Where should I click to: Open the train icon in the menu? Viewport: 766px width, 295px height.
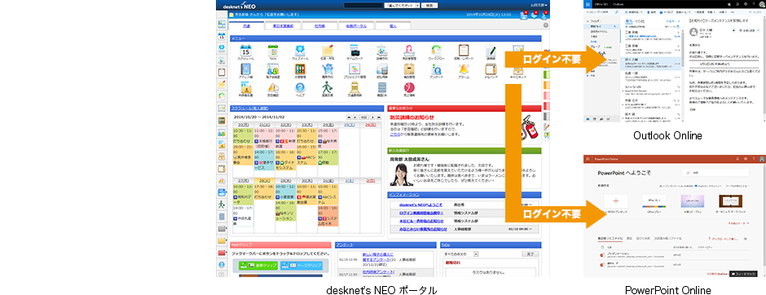354,87
